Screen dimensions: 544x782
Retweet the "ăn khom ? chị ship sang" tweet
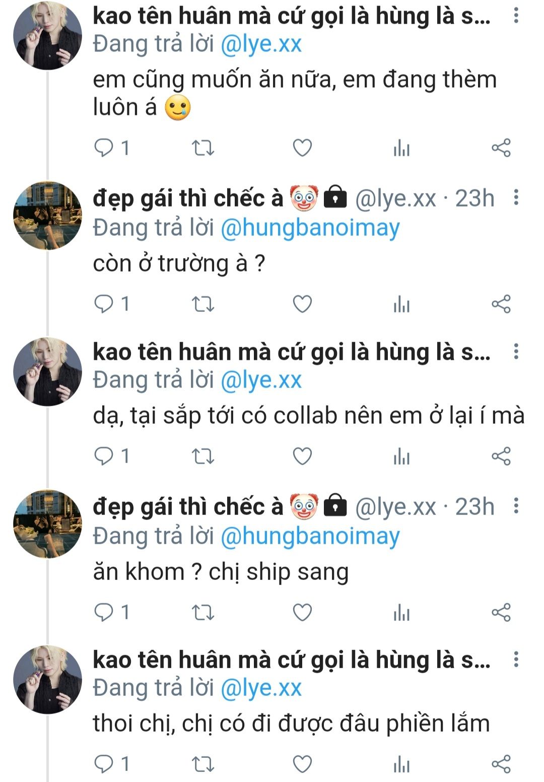[x=203, y=613]
